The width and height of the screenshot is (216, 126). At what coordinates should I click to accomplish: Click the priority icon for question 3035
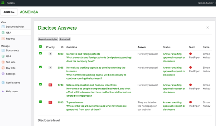click(50, 68)
